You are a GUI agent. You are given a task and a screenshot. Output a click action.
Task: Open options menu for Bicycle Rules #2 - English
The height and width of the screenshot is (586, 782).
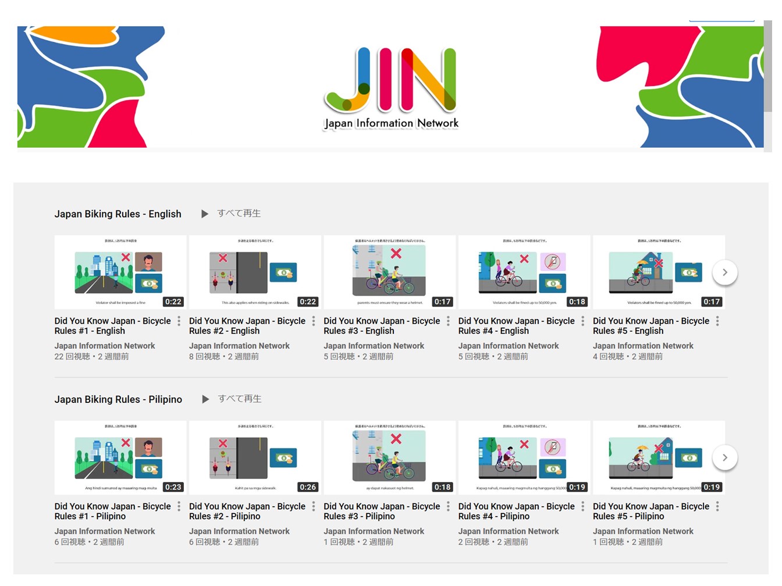click(x=314, y=321)
